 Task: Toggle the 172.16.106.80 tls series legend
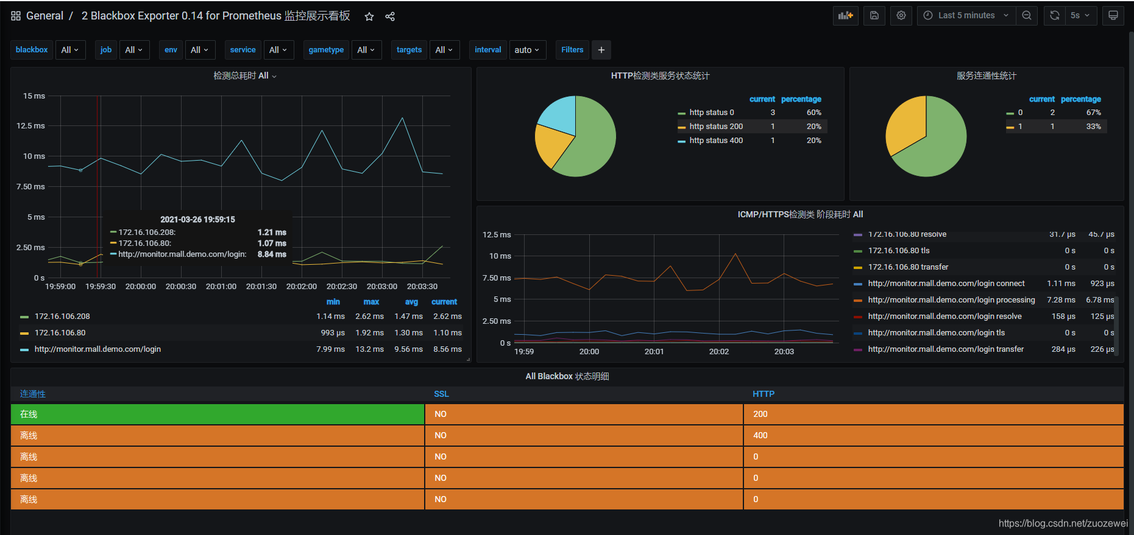pyautogui.click(x=898, y=251)
